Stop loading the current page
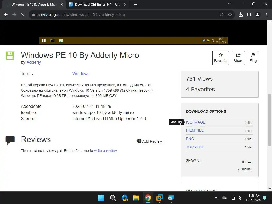Screen dimensions: 272x204 coord(23,15)
